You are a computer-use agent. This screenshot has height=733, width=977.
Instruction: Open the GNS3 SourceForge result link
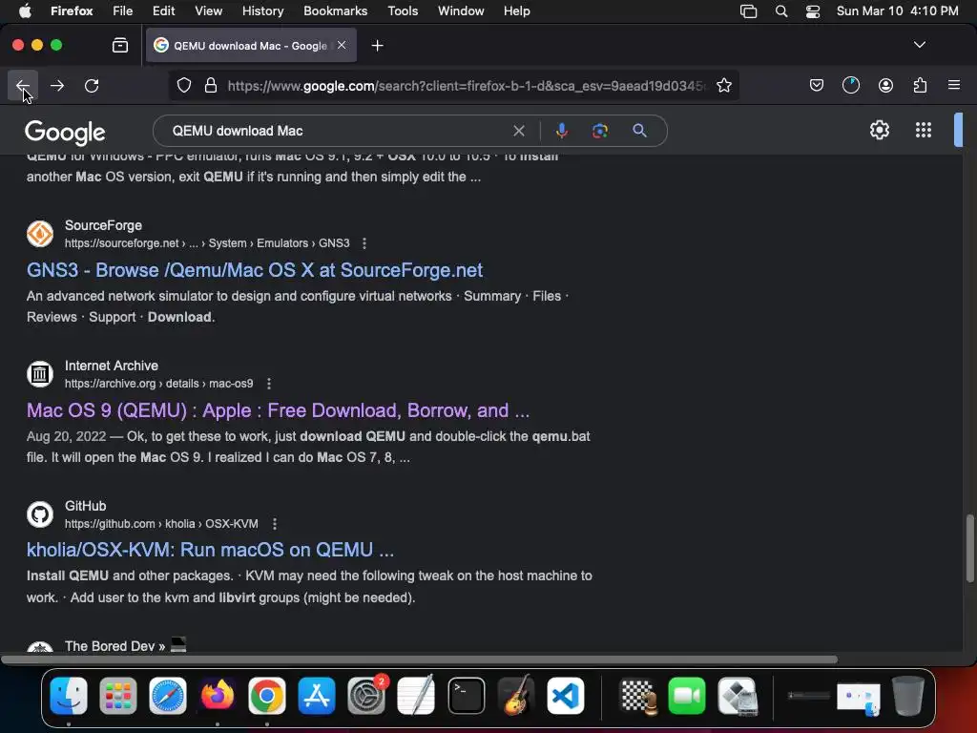(x=254, y=270)
